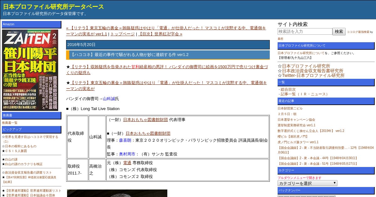Click the ZAITEN magazine cover thumbnail

[x=30, y=70]
